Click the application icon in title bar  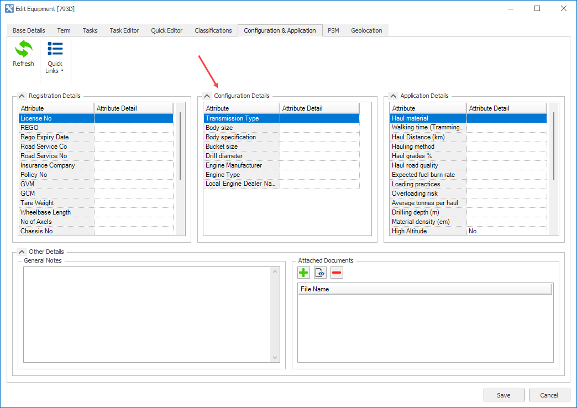(x=9, y=8)
